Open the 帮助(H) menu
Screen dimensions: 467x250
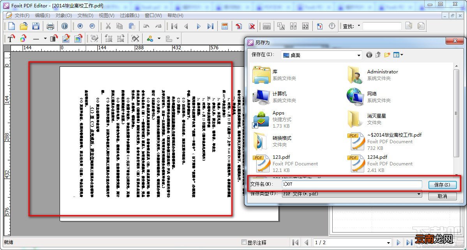(x=175, y=16)
